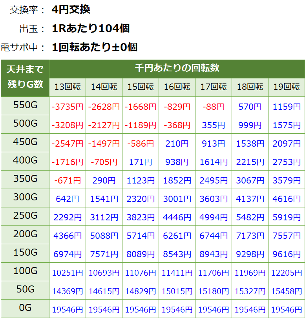Click the 200G row label

pos(25,235)
